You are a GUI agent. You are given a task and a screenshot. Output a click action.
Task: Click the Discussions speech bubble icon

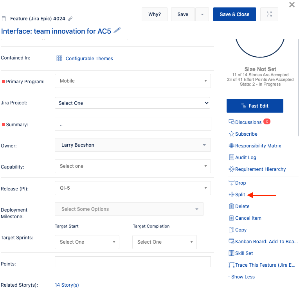(x=231, y=122)
